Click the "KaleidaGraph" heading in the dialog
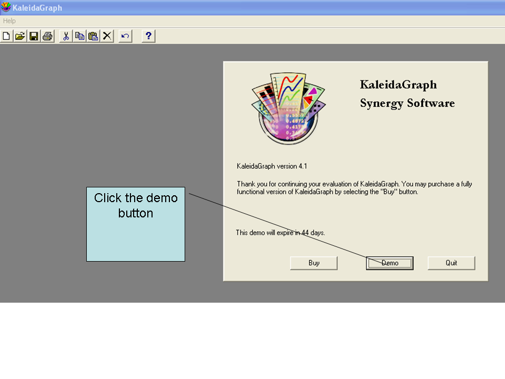The height and width of the screenshot is (379, 505). tap(398, 85)
